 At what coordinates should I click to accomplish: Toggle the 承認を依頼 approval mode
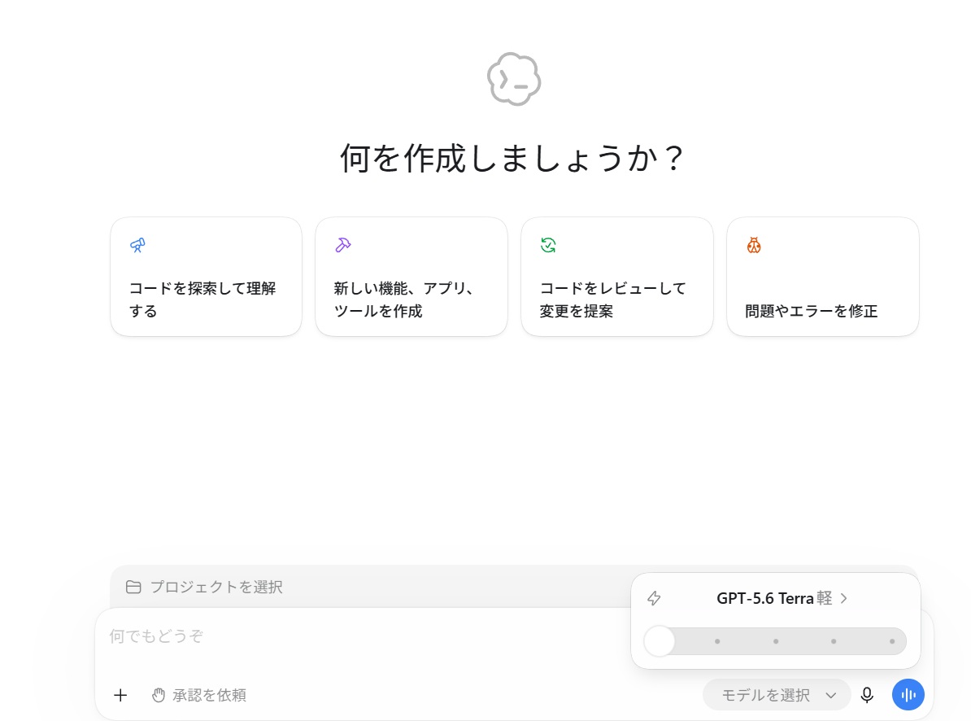pyautogui.click(x=198, y=695)
